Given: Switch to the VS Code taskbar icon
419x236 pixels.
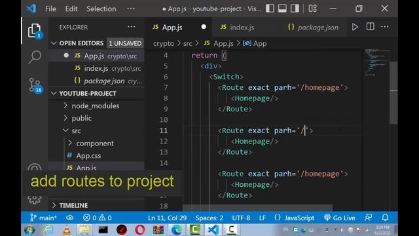Looking at the screenshot, I should point(213,230).
